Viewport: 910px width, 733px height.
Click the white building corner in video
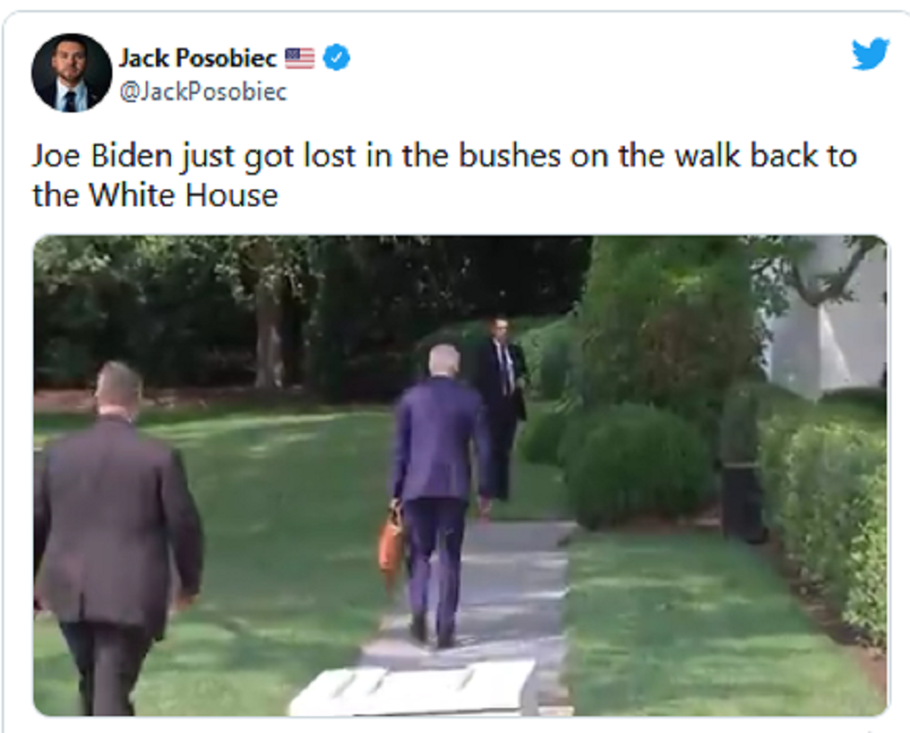[x=827, y=325]
